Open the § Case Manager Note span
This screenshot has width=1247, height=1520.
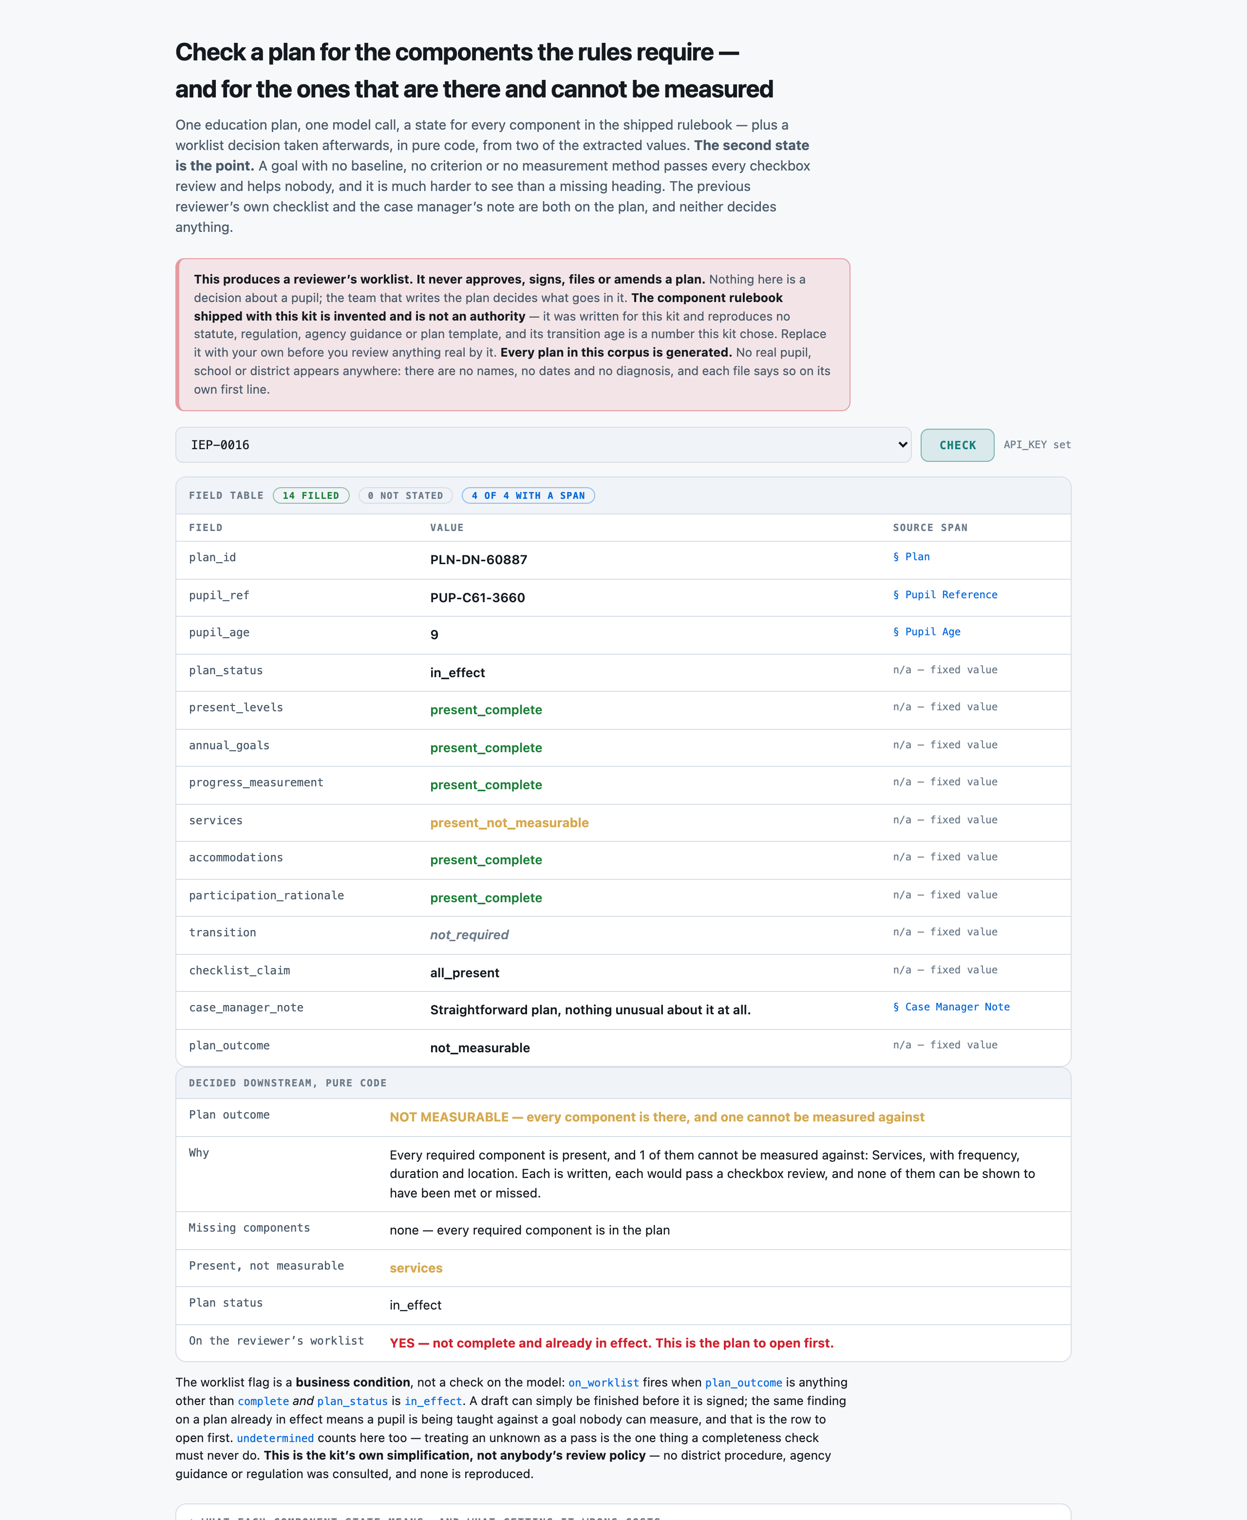coord(951,1007)
